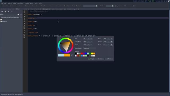Open the recent files dropdown next to Open
Screen dimensions: 170x96
(15, 6)
